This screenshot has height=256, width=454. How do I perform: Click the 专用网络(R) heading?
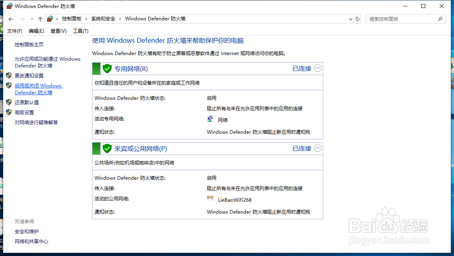[x=131, y=69]
